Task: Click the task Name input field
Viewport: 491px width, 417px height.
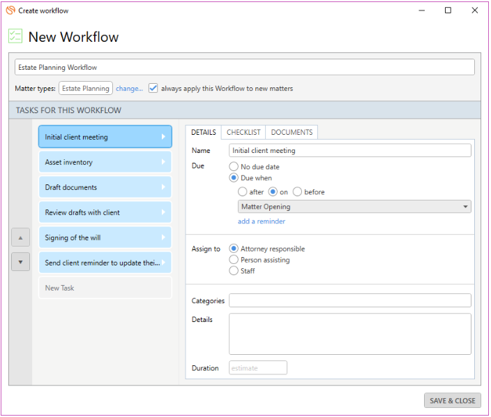Action: click(x=350, y=150)
